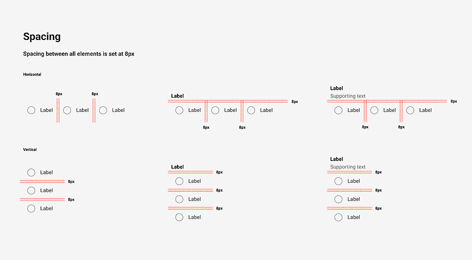Select first radio in horizontal group titled Label only
Screen dimensions: 472x260
[179, 110]
